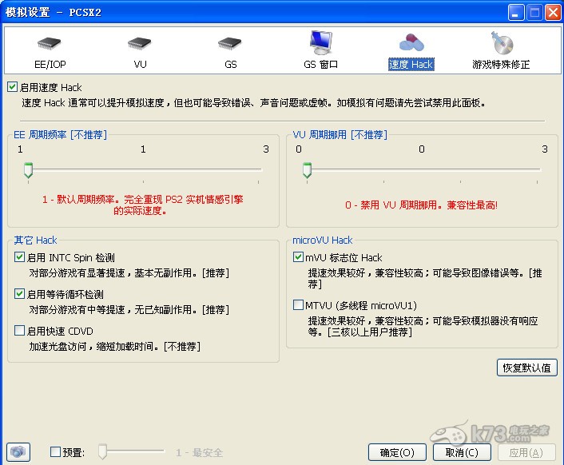Uncheck 启用等待循环检测 option
This screenshot has width=564, height=465.
(x=20, y=294)
